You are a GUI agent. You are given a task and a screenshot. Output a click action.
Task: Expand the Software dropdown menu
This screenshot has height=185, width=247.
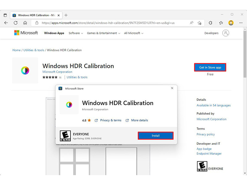(76, 33)
